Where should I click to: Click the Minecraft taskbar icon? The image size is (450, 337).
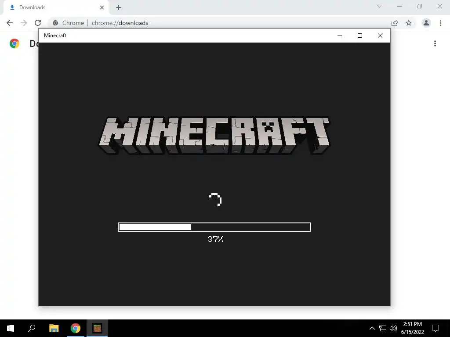(x=97, y=328)
